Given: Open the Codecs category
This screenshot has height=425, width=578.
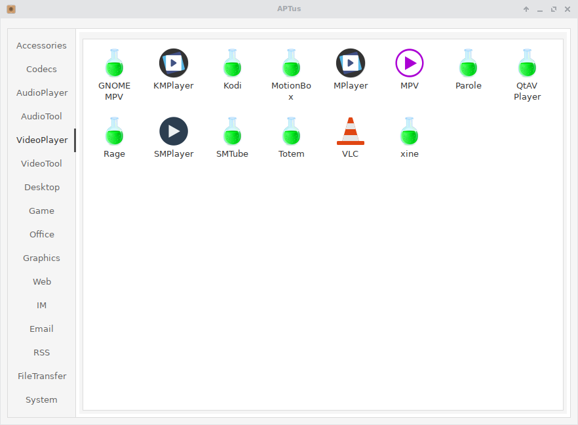Looking at the screenshot, I should pyautogui.click(x=42, y=69).
